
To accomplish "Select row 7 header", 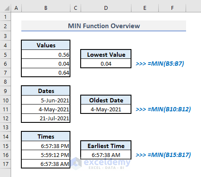I will (x=6, y=73).
